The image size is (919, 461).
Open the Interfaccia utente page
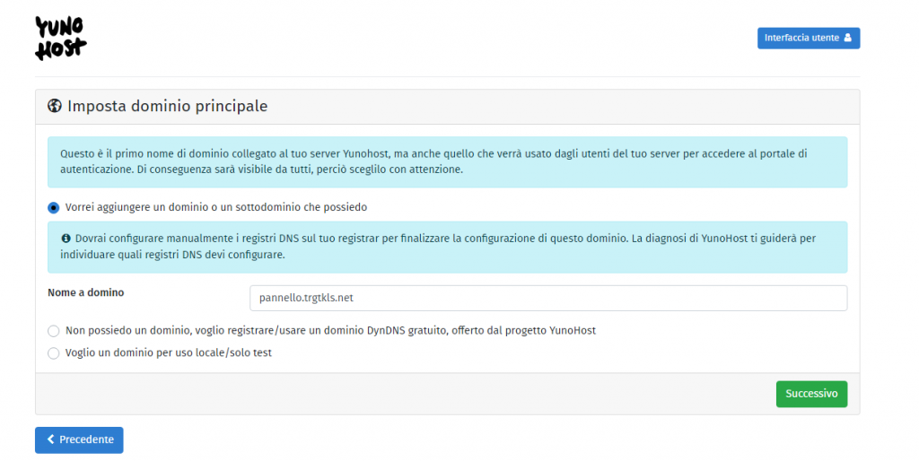808,39
